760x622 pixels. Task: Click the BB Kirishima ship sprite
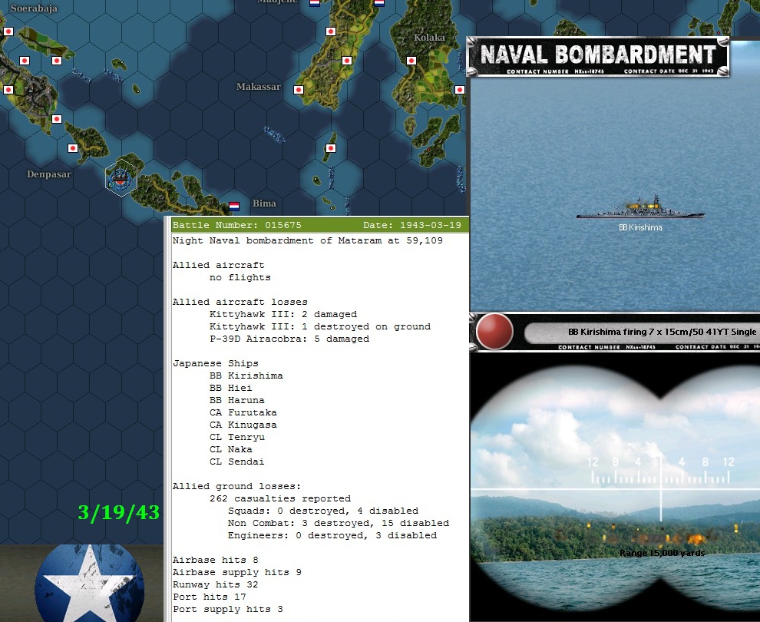coord(640,208)
